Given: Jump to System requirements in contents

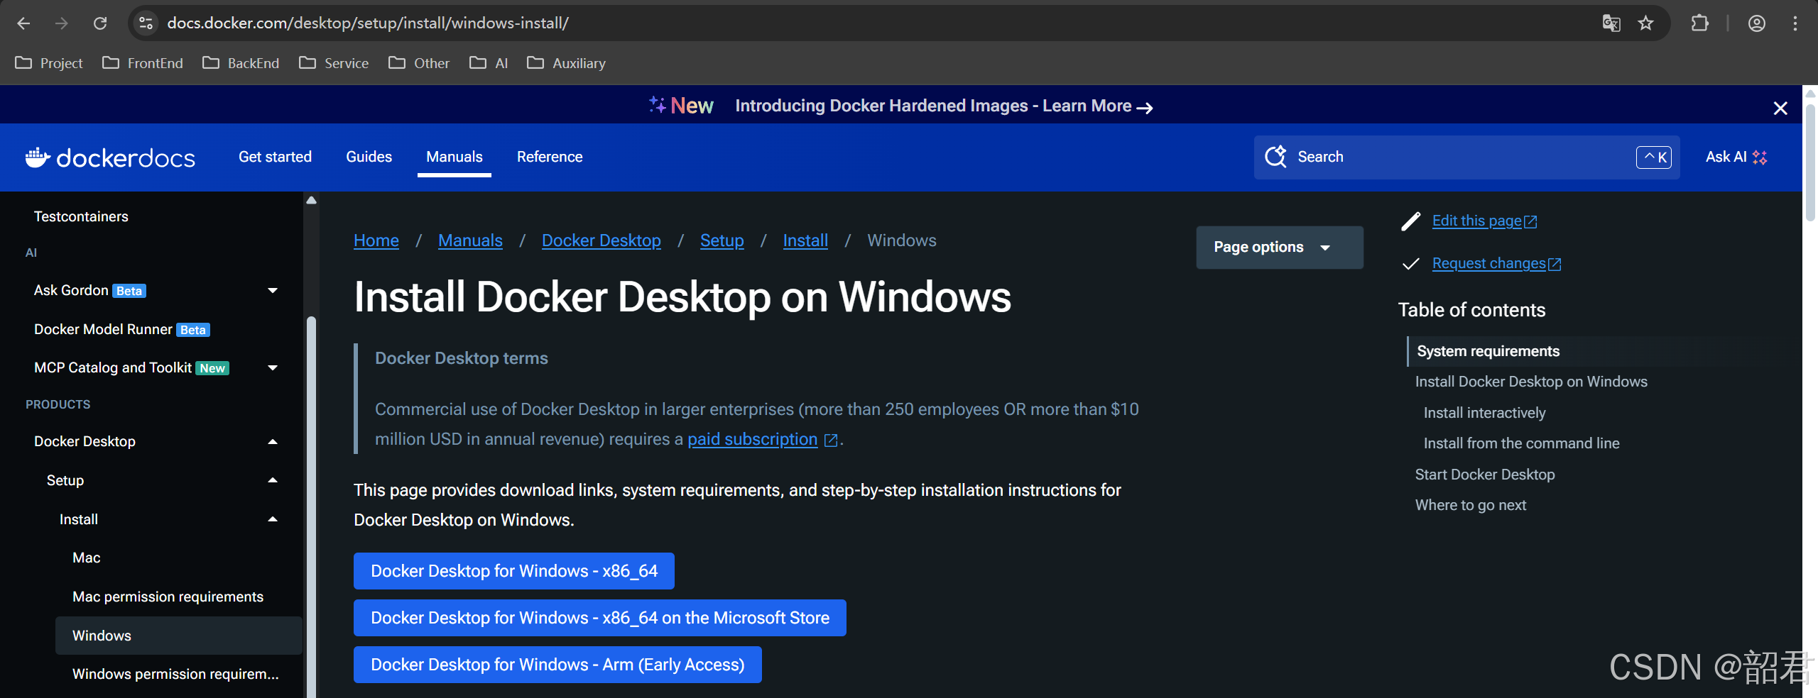Looking at the screenshot, I should [1488, 351].
